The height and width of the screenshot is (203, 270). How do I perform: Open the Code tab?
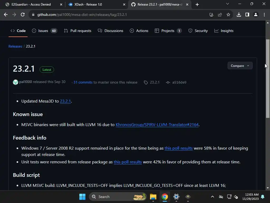point(18,31)
